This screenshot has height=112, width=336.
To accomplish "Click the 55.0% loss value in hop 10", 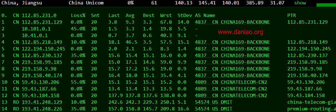I will [78, 82].
